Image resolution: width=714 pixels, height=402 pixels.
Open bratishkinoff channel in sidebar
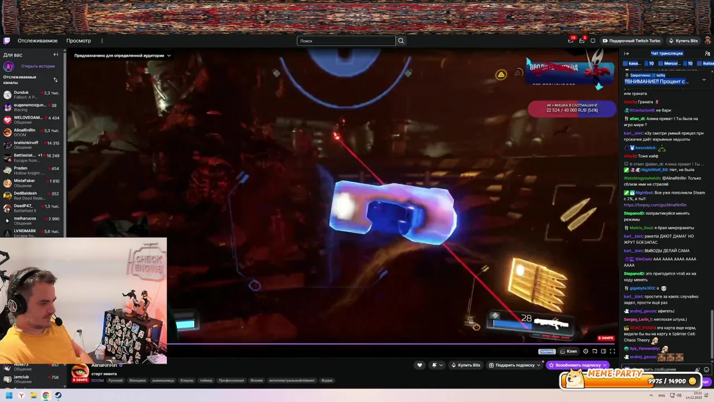click(32, 145)
